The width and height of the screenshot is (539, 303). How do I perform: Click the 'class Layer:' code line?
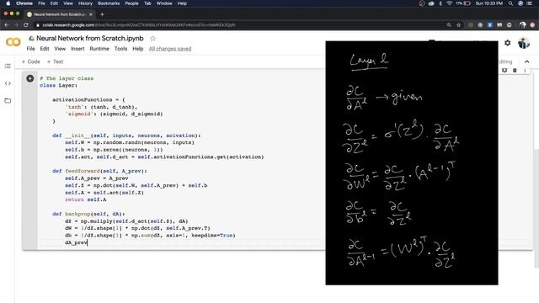coord(58,86)
